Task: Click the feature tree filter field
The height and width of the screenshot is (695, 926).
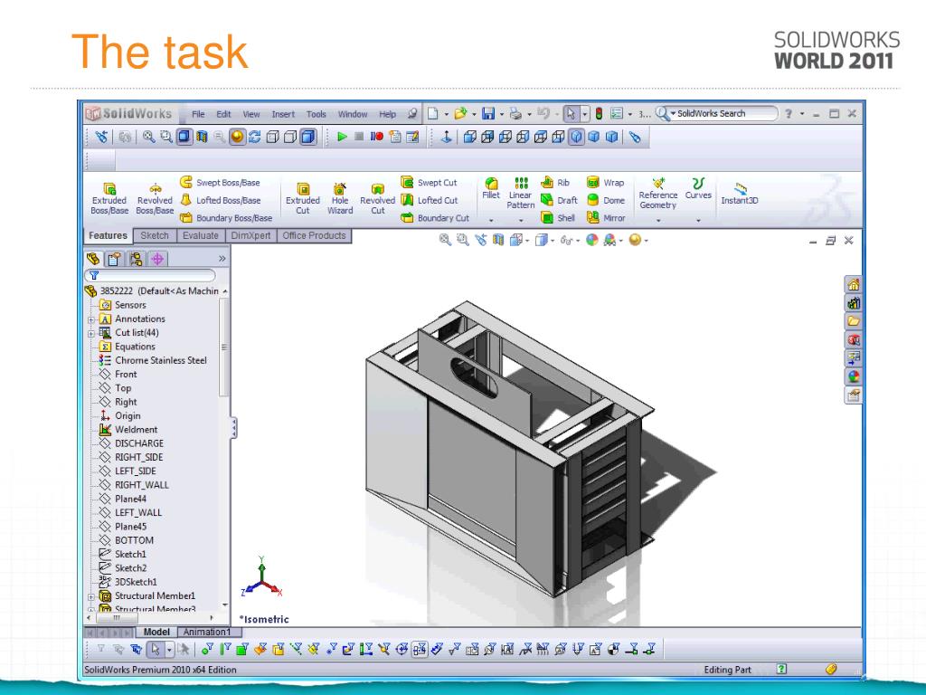Action: pyautogui.click(x=151, y=275)
